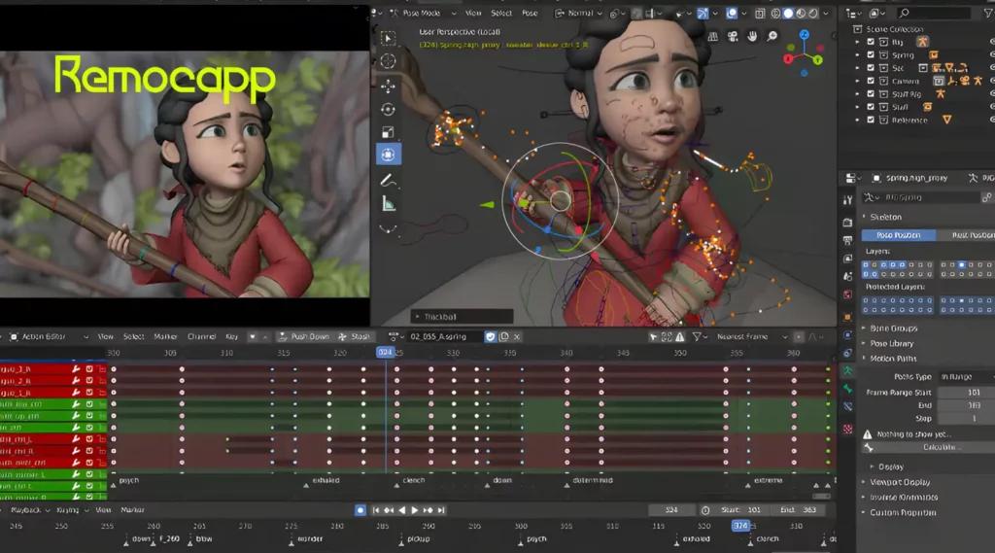Screen dimensions: 995x553
Task: Toggle the auto keying record button
Action: pyautogui.click(x=360, y=510)
